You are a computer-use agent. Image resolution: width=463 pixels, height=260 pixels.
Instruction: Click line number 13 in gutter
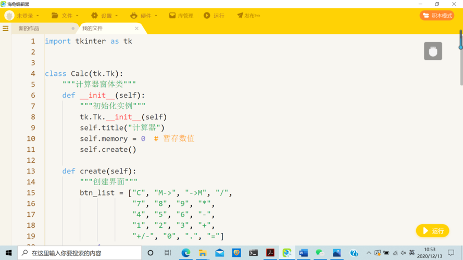click(x=31, y=171)
